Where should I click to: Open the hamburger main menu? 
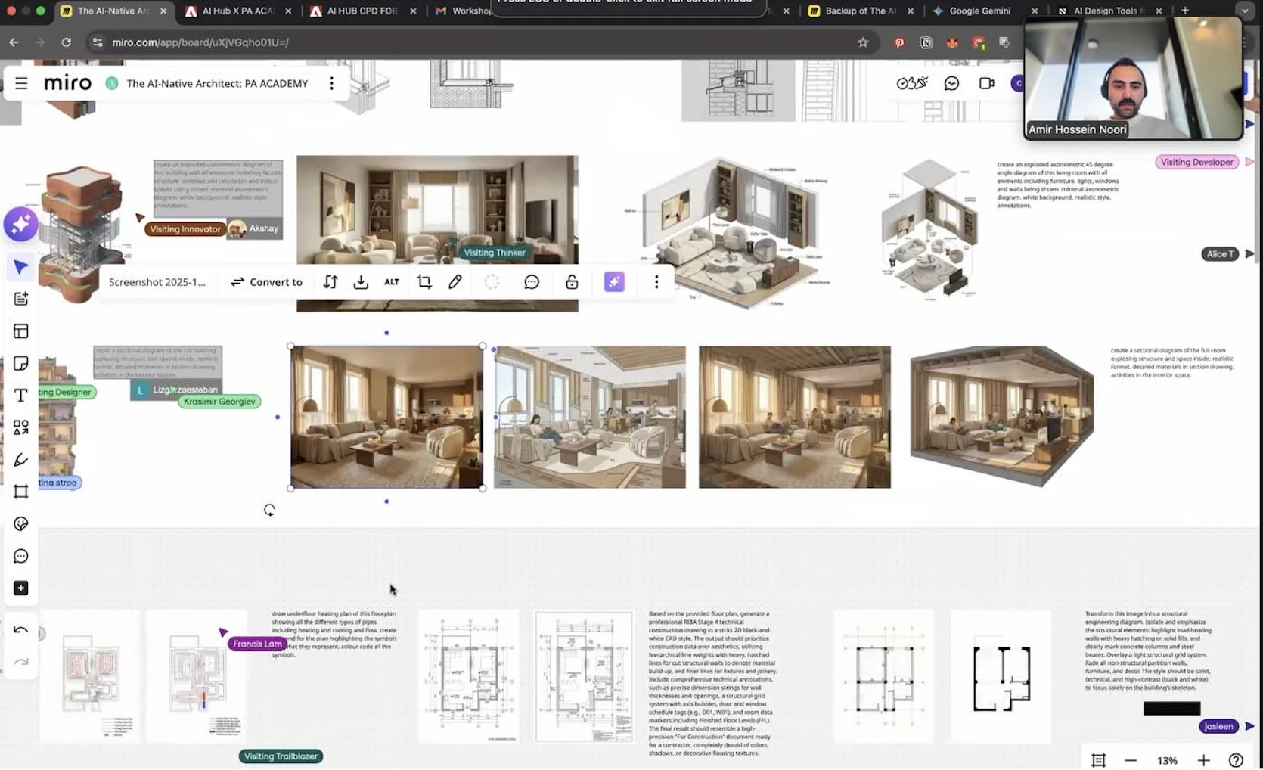(x=21, y=83)
